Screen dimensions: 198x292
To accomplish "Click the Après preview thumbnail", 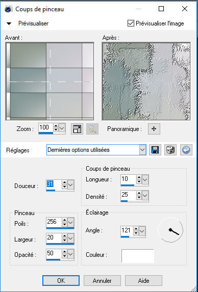I will [146, 82].
